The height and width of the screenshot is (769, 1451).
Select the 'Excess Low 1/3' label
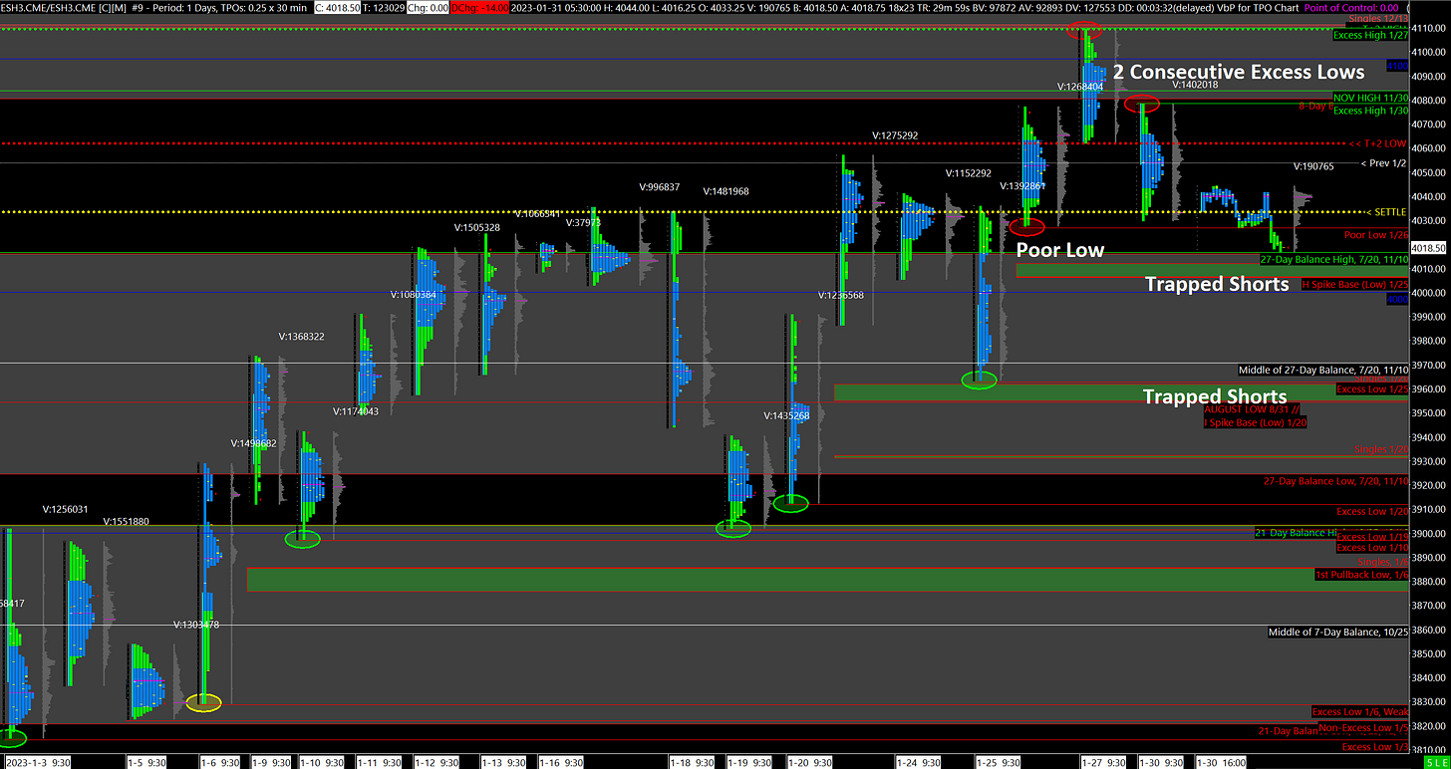point(1373,747)
